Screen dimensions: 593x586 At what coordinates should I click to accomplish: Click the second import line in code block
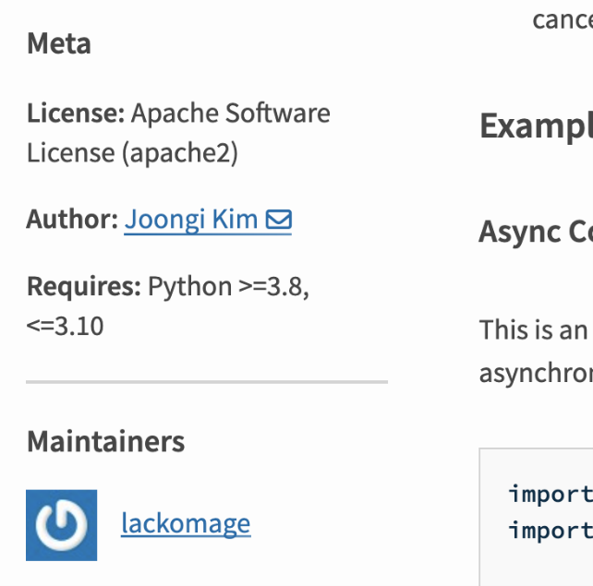[x=551, y=531]
